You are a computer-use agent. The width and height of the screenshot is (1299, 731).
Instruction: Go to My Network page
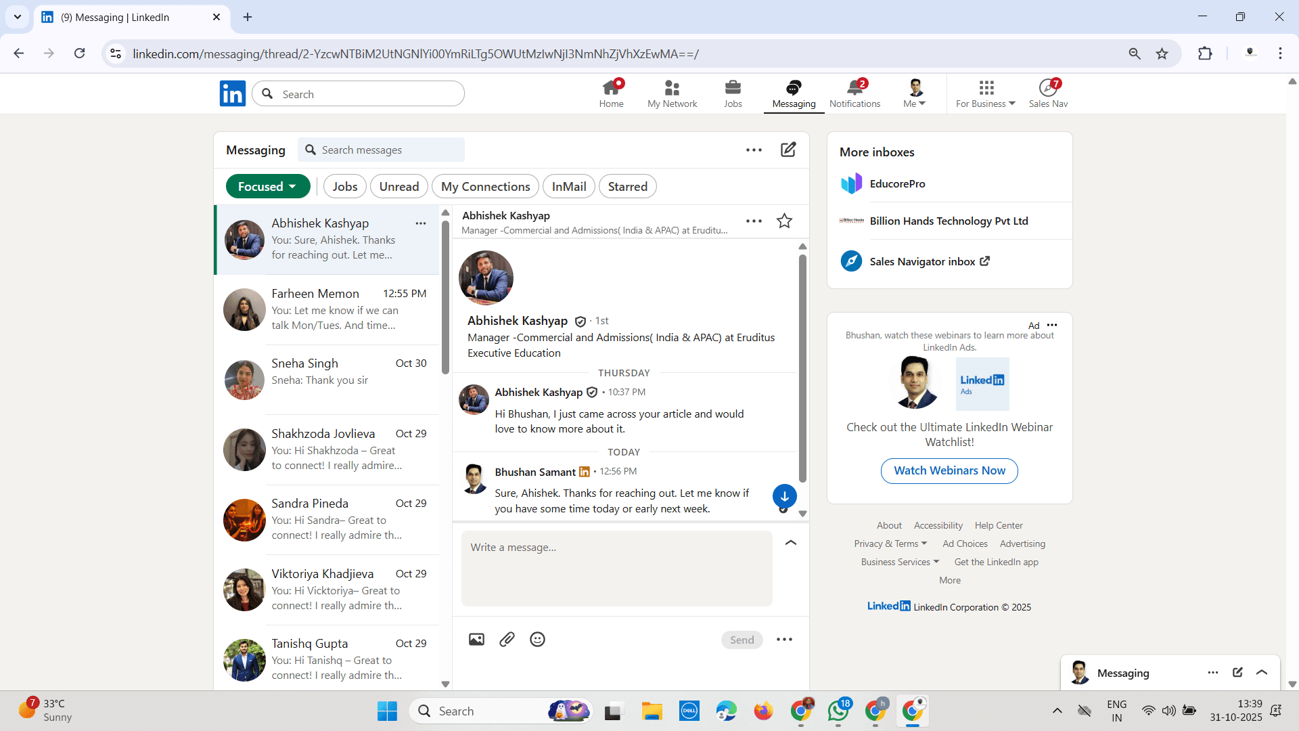(672, 93)
